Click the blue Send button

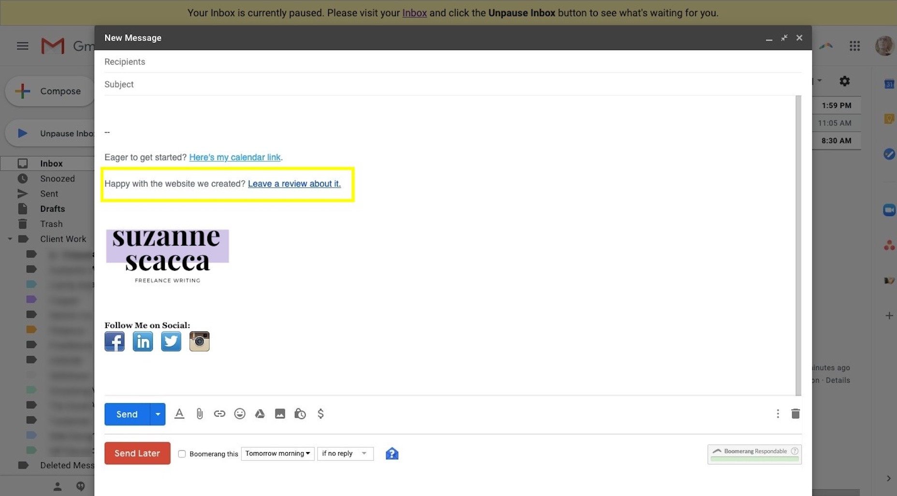pos(127,414)
